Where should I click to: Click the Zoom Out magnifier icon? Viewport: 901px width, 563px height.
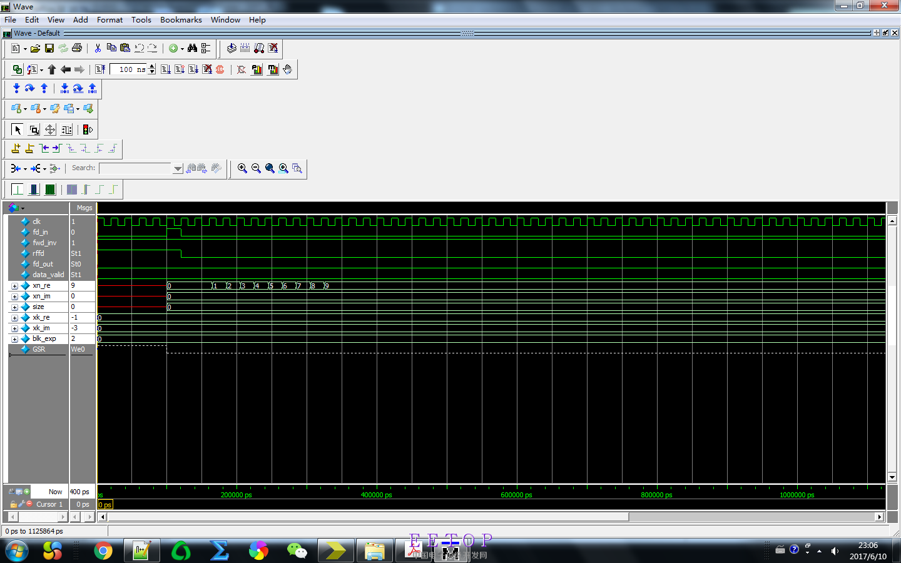(256, 168)
